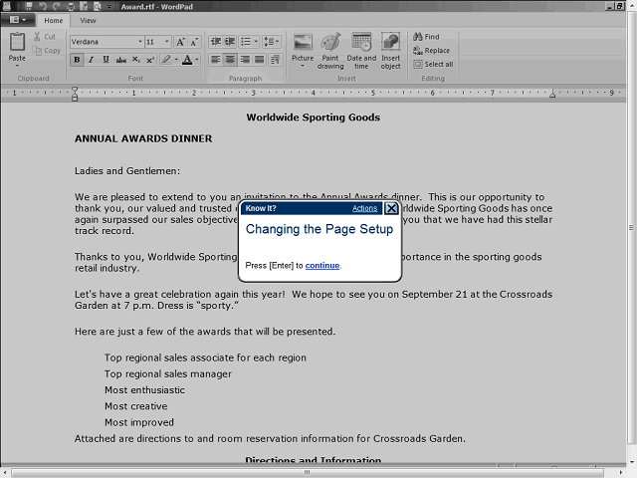Click the Shrink font icon
Image resolution: width=637 pixels, height=478 pixels.
[195, 42]
